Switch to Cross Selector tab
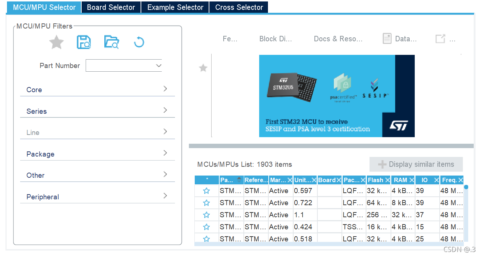Viewport: 481px width, 256px height. [239, 7]
